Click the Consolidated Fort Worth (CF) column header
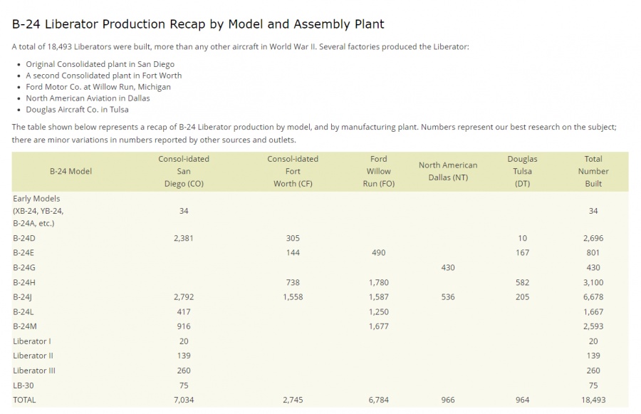 pos(293,171)
